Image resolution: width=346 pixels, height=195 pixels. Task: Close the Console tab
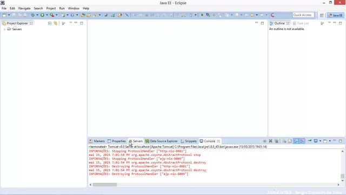click(218, 141)
